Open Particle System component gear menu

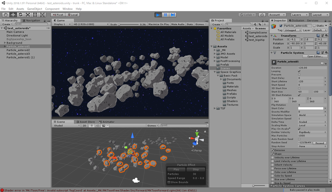(326, 53)
